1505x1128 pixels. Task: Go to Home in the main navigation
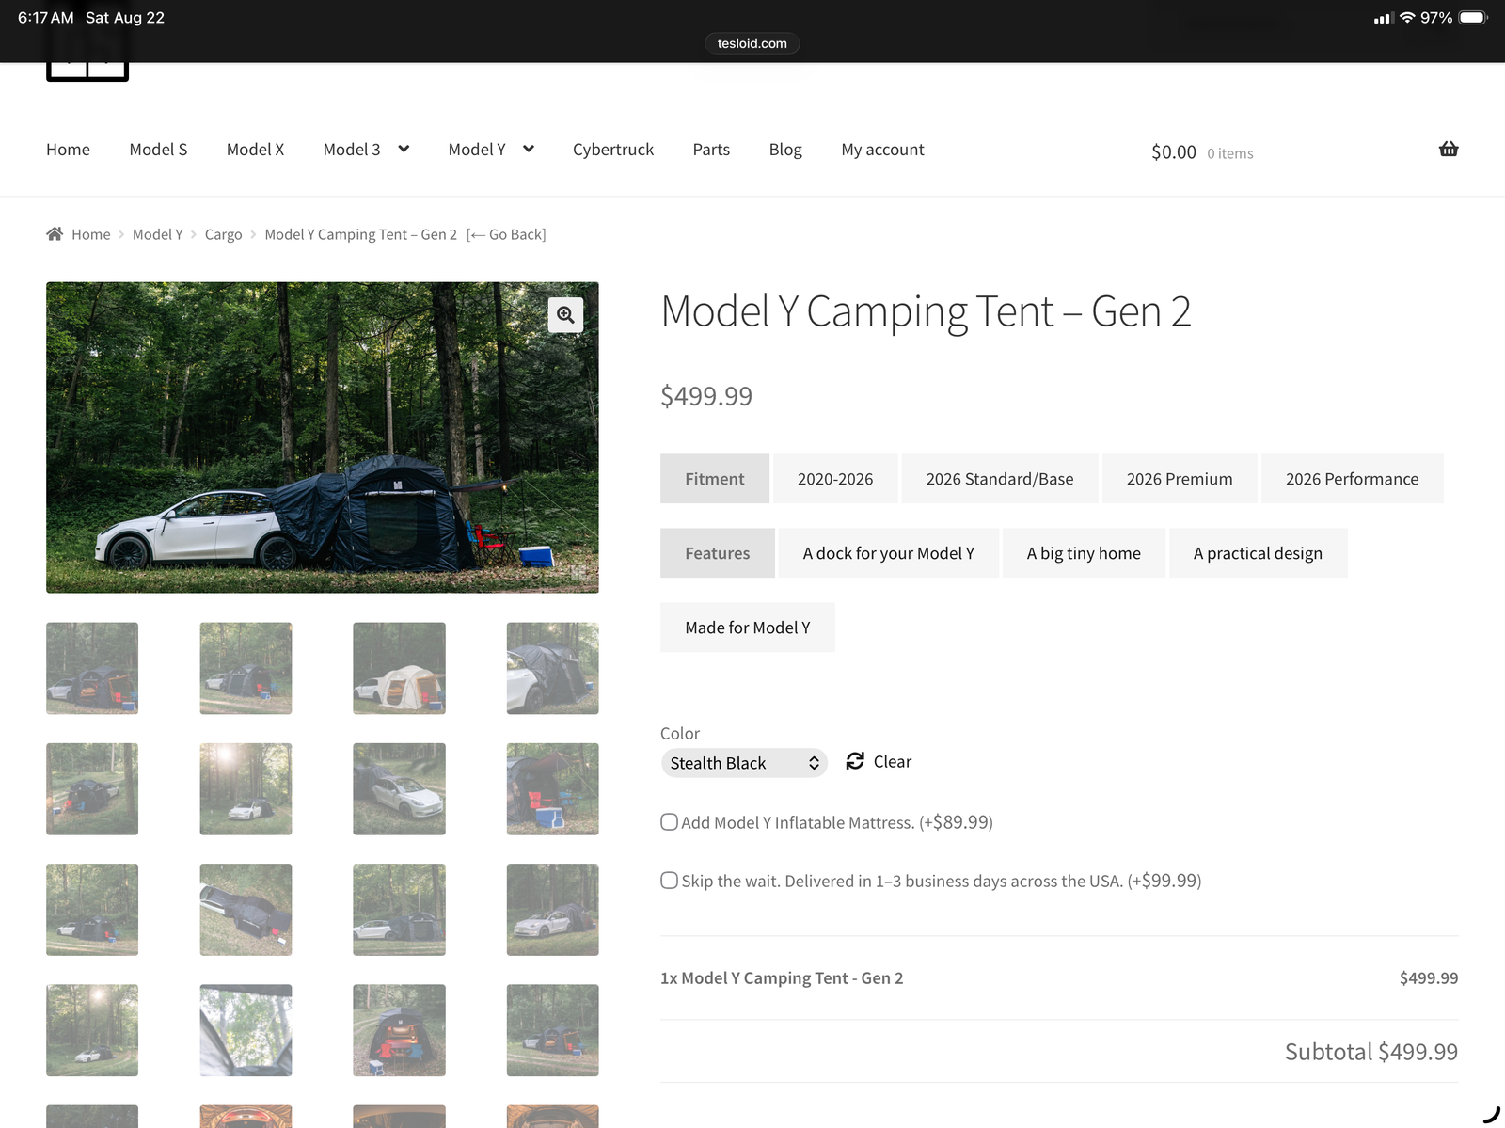click(x=68, y=150)
